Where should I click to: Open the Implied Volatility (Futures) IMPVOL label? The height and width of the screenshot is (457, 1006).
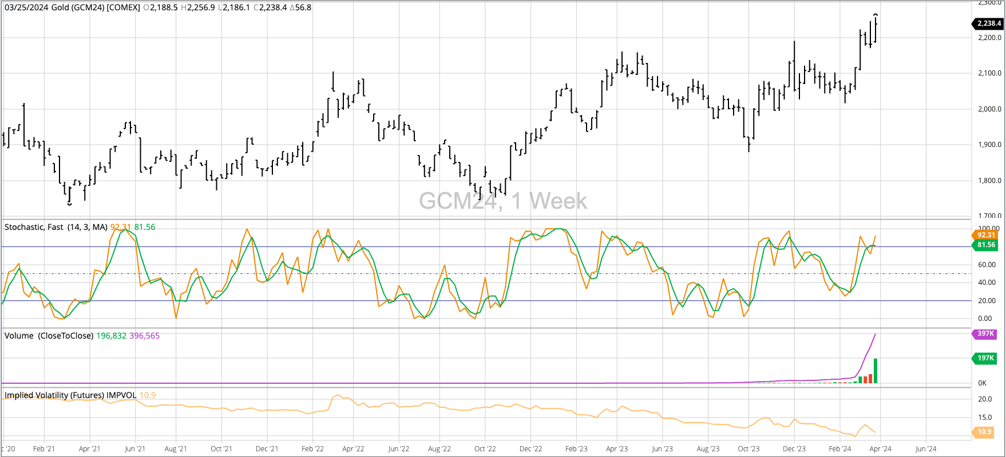pos(70,395)
